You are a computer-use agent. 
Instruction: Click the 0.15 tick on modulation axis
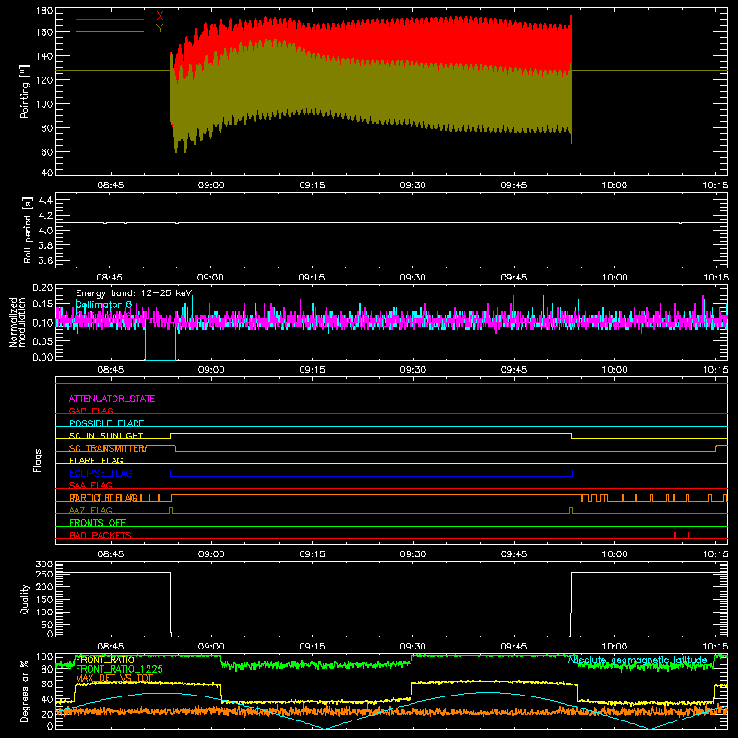(42, 304)
